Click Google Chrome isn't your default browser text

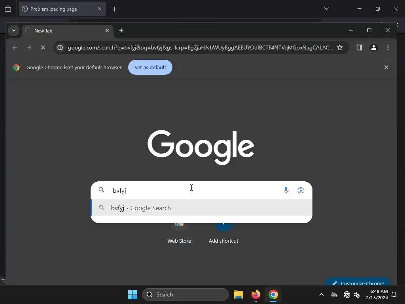click(x=74, y=67)
